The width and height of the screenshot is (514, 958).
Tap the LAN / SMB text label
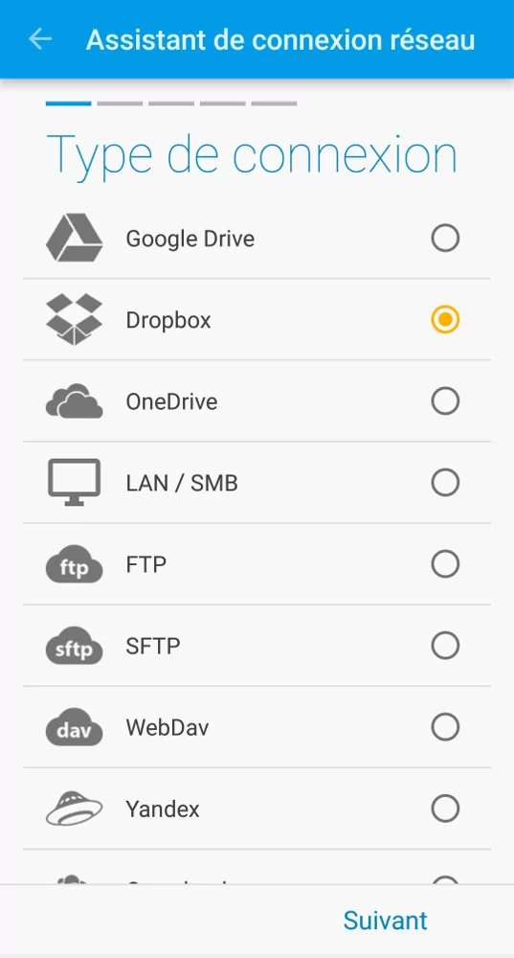182,483
